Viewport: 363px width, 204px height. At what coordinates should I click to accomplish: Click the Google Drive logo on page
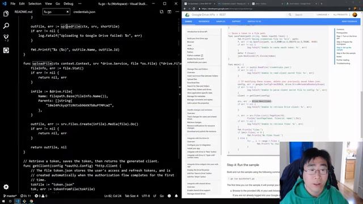187,15
